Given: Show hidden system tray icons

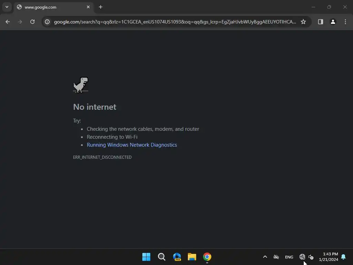Looking at the screenshot, I should click(x=265, y=257).
